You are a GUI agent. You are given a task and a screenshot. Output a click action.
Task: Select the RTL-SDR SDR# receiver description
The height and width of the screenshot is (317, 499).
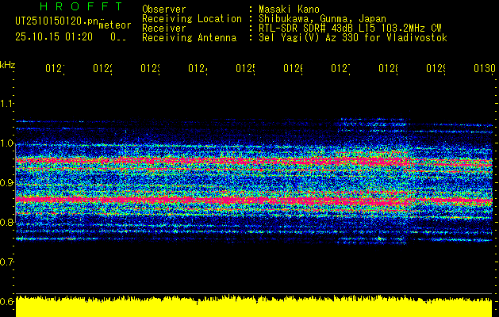click(x=350, y=29)
